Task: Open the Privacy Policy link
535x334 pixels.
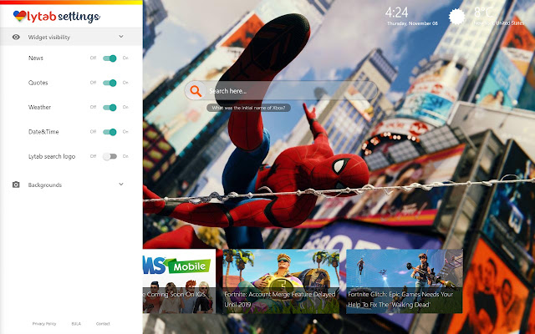Action: coord(44,324)
